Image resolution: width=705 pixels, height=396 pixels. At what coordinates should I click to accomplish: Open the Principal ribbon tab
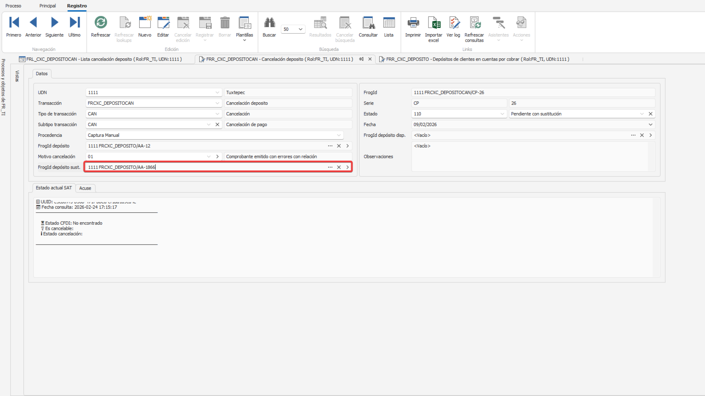click(x=48, y=6)
